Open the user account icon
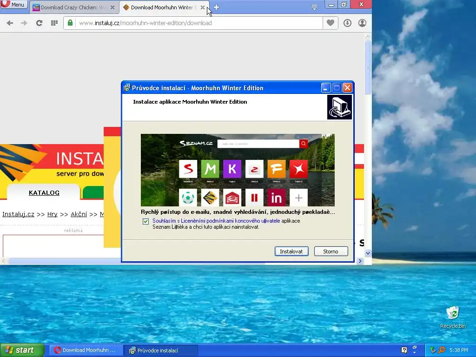 (x=362, y=23)
